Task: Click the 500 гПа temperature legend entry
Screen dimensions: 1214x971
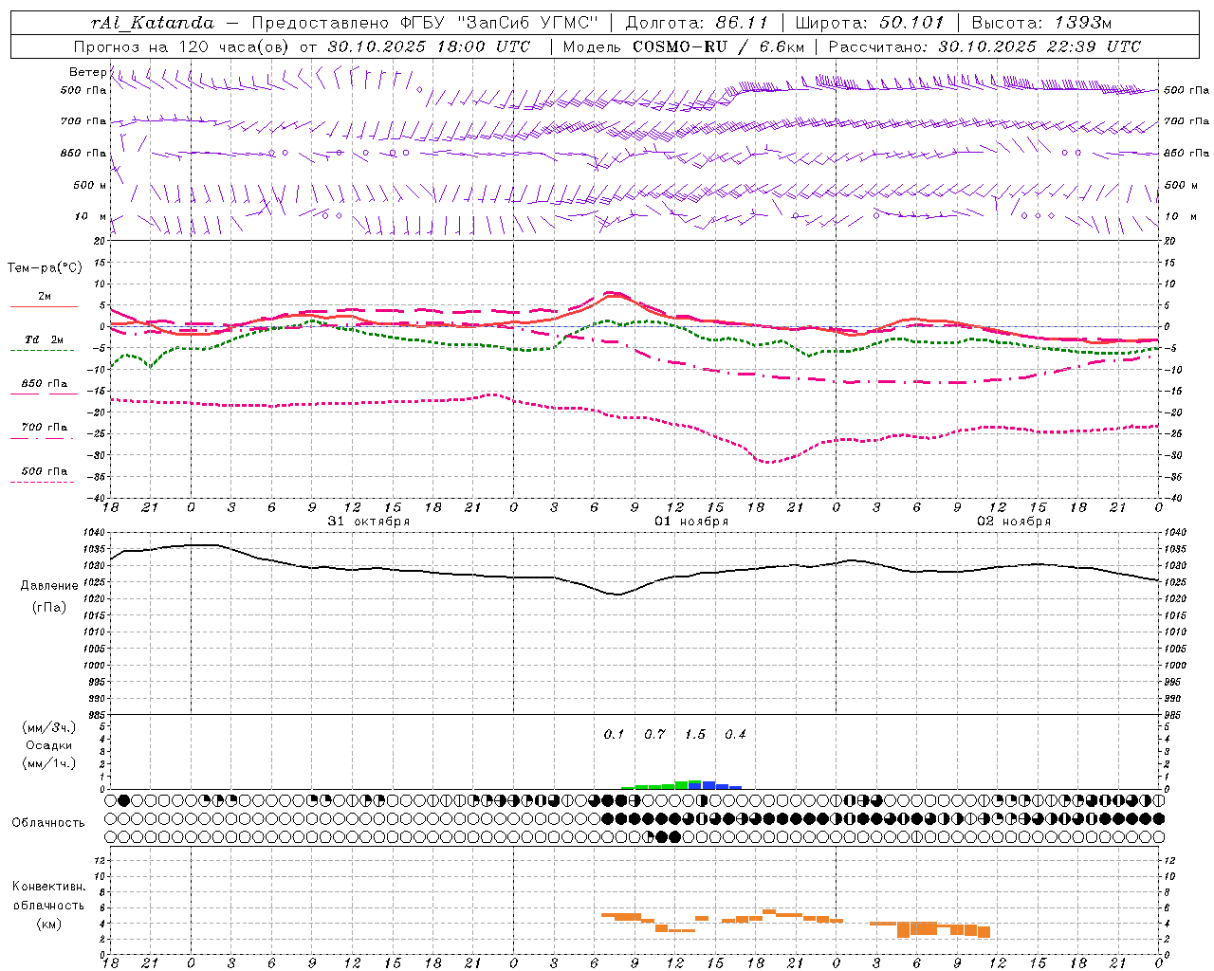Action: tap(45, 471)
